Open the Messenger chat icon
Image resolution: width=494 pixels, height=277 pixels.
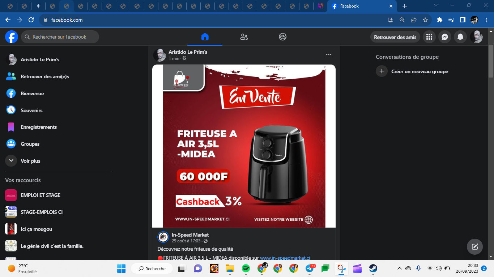pyautogui.click(x=445, y=37)
